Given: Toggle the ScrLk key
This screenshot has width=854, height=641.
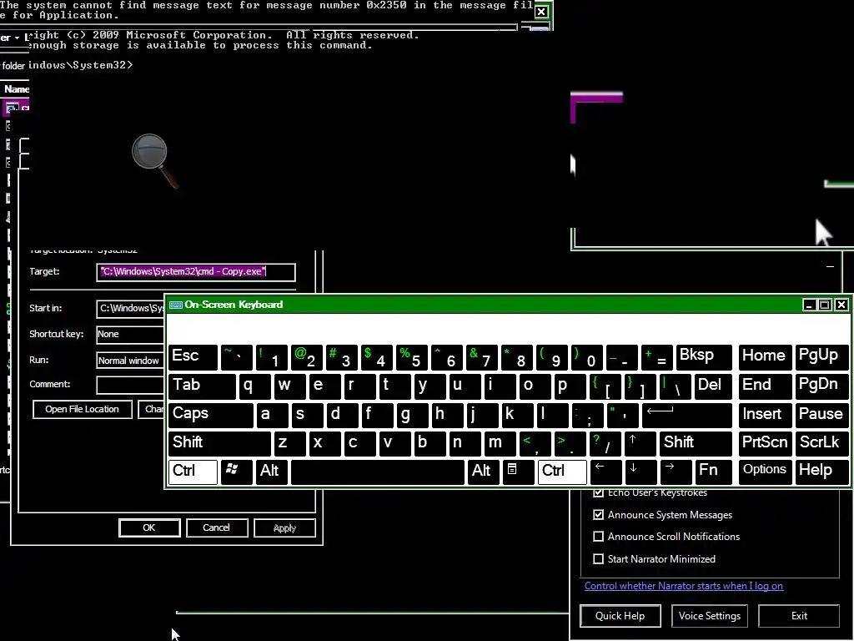Looking at the screenshot, I should [821, 443].
